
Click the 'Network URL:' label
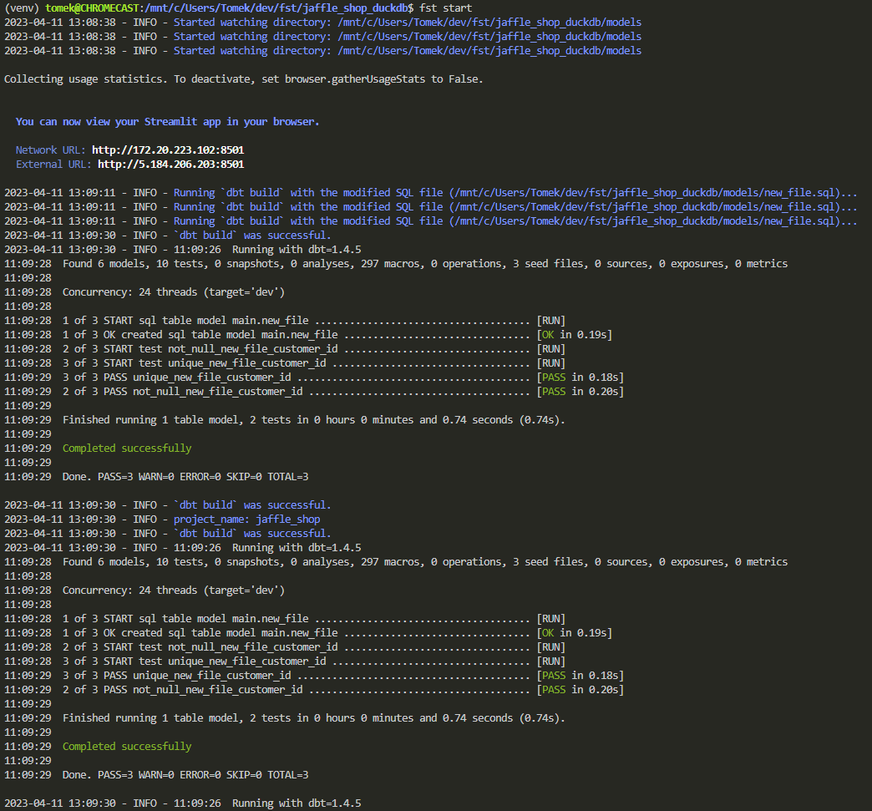pyautogui.click(x=51, y=150)
